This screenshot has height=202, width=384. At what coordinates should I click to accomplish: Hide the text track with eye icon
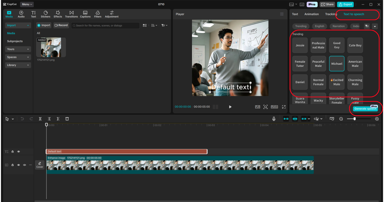click(19, 152)
